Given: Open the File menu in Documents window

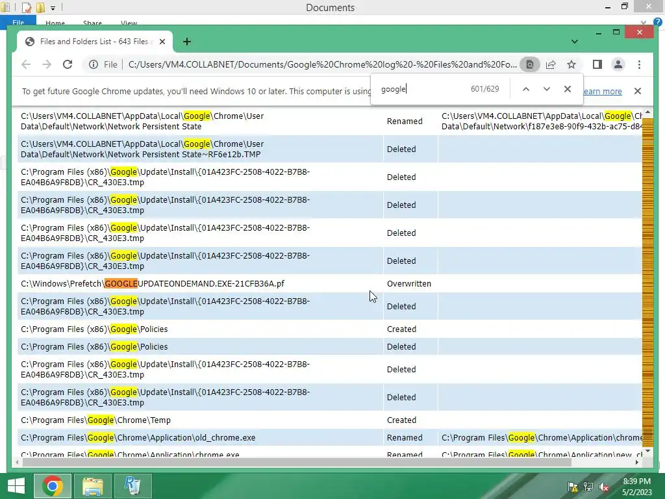Looking at the screenshot, I should tap(18, 22).
